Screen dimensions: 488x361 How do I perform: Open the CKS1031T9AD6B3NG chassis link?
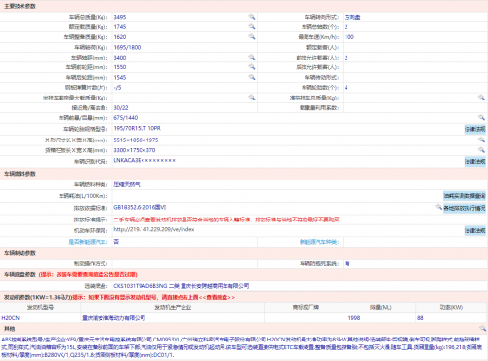click(141, 286)
